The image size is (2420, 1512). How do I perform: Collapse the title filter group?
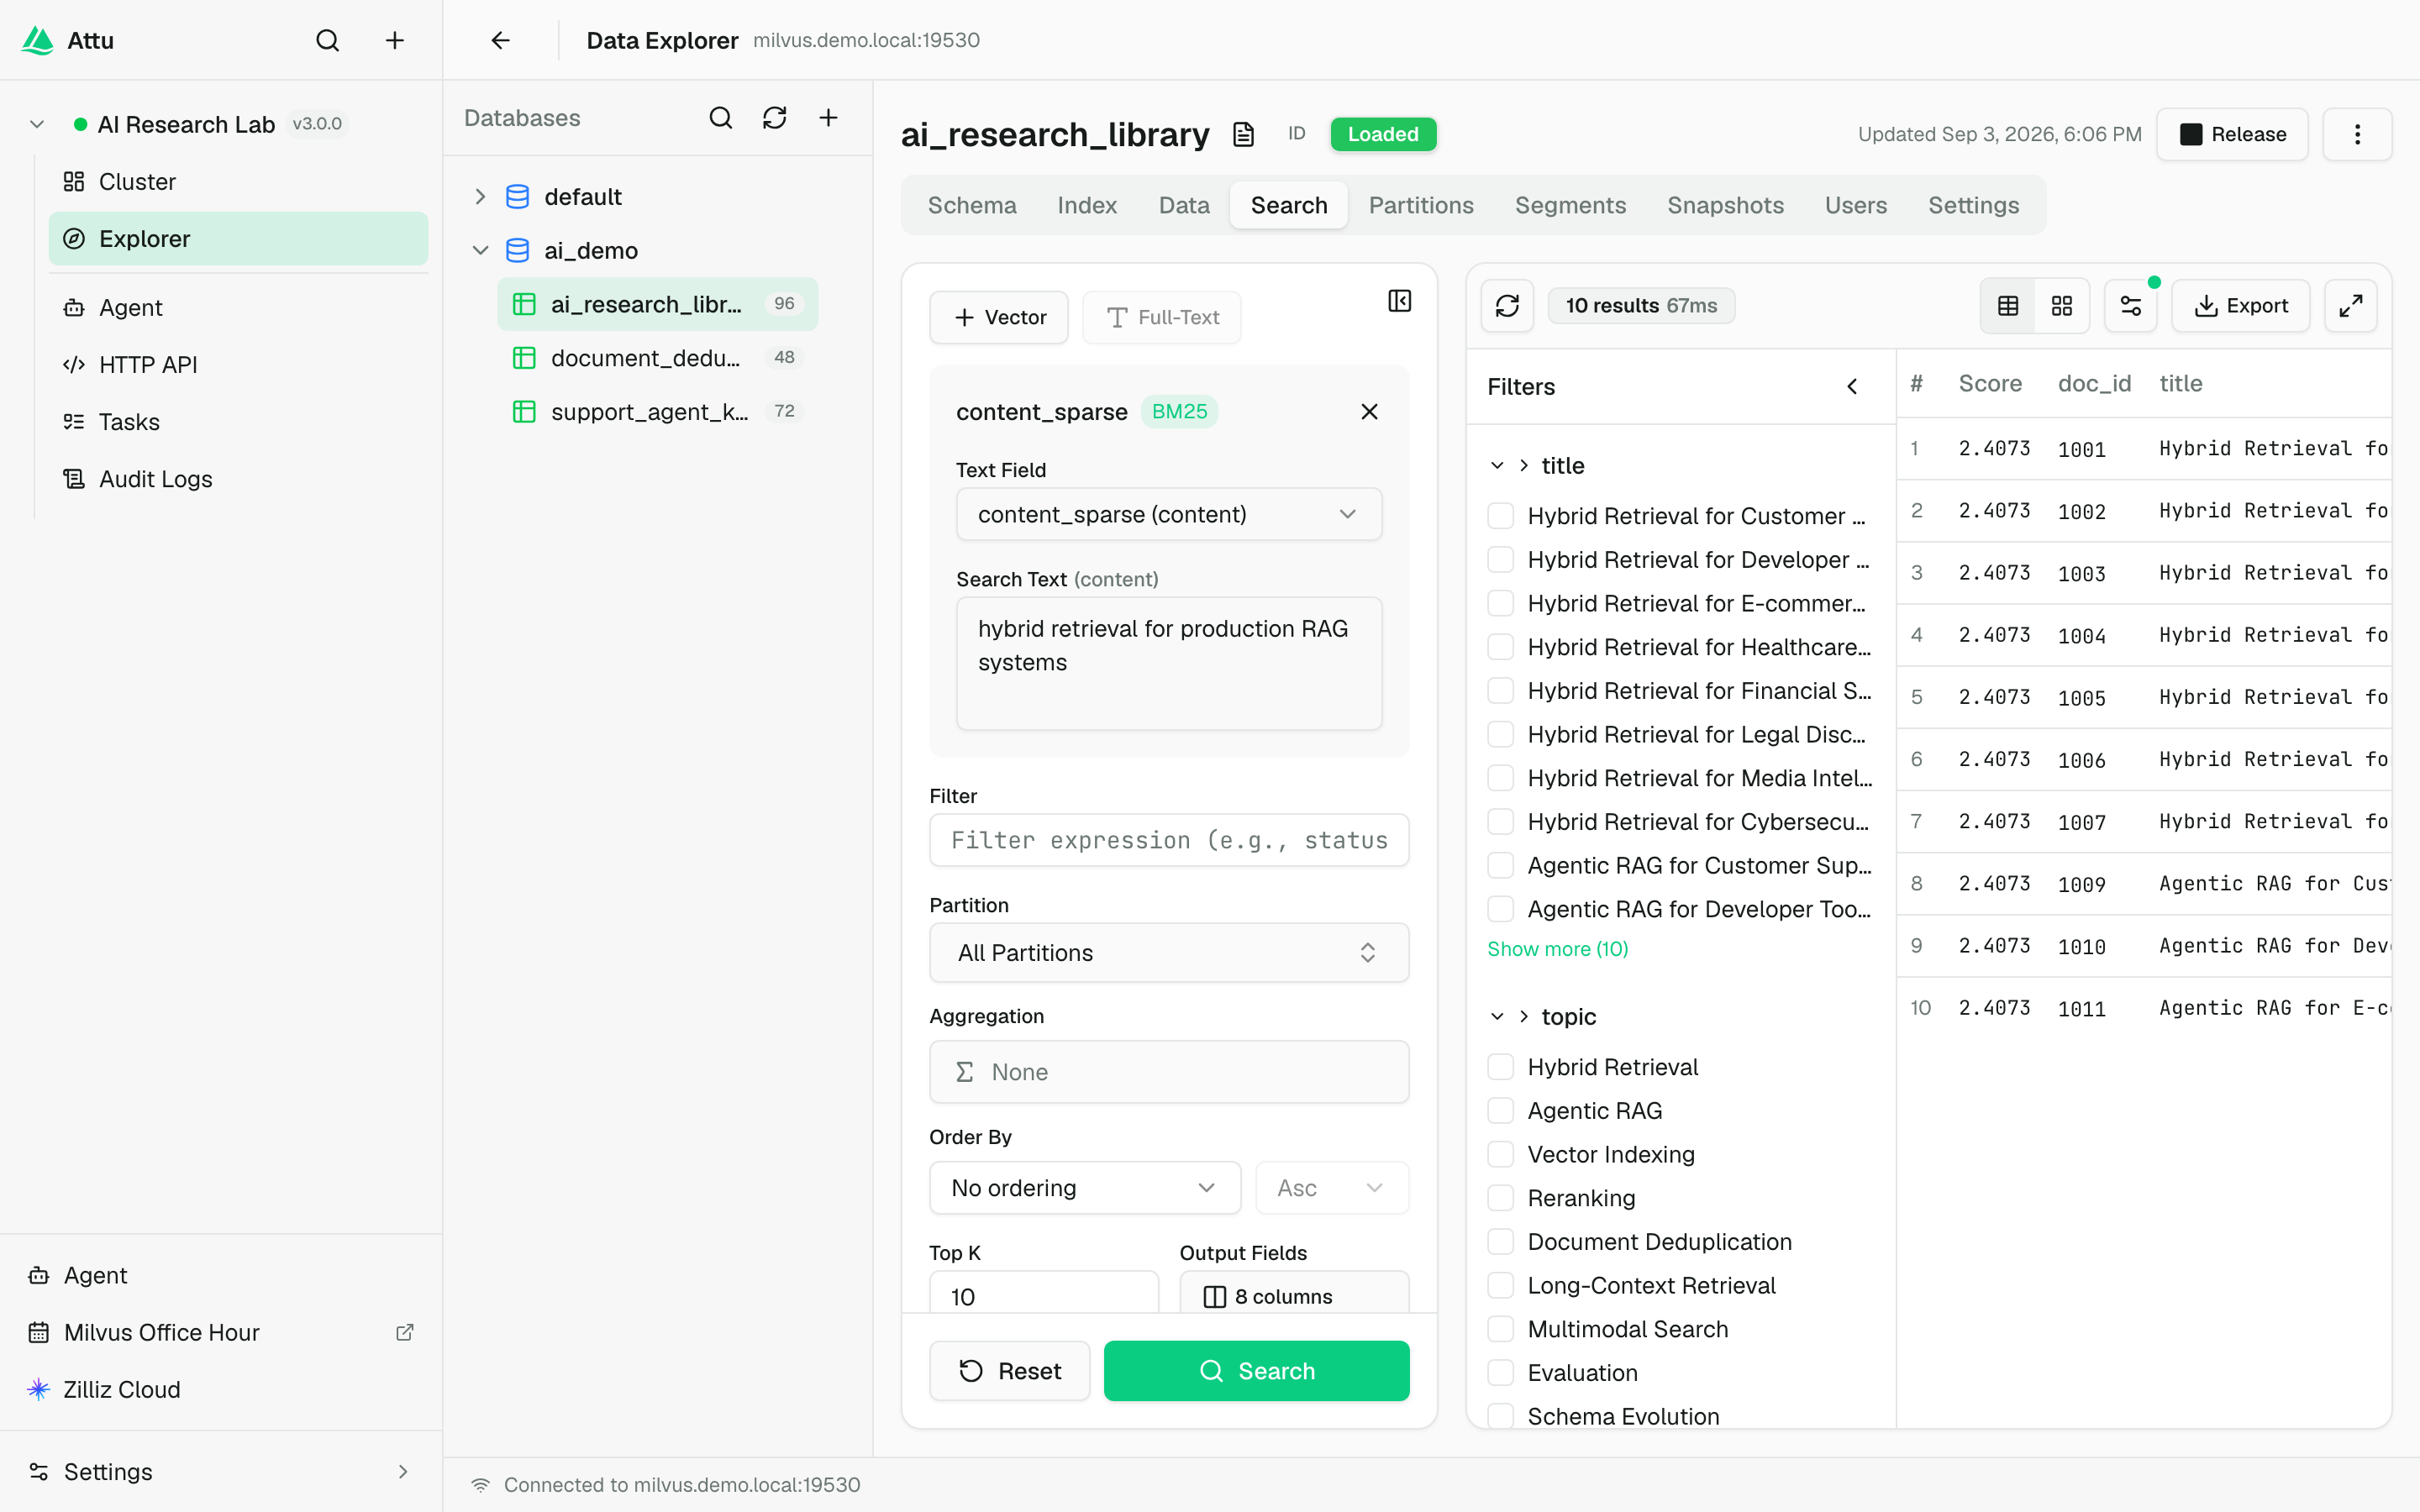coord(1497,466)
